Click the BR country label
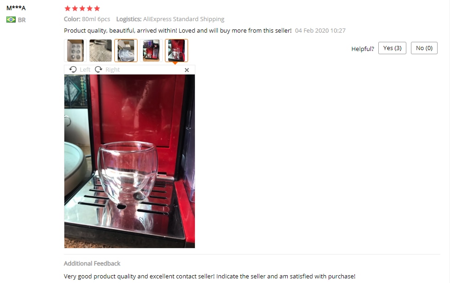The image size is (450, 283). click(22, 20)
